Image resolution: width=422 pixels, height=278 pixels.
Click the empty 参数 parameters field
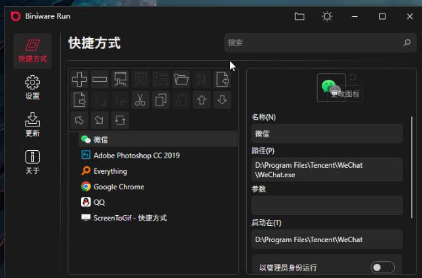(x=327, y=206)
